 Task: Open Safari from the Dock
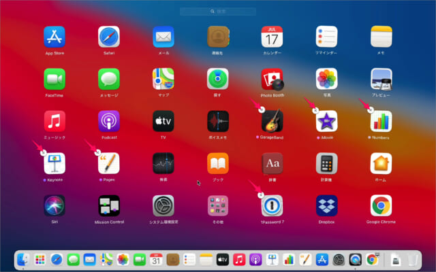pyautogui.click(x=57, y=260)
